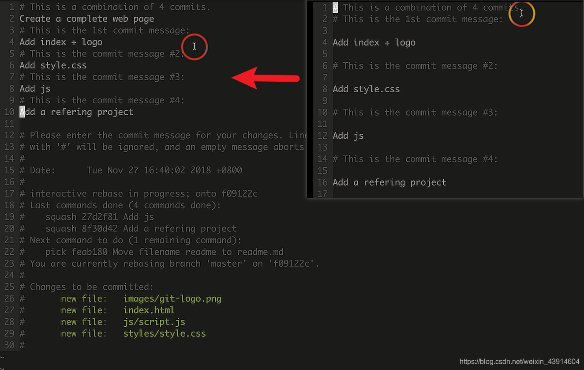This screenshot has width=584, height=370.
Task: Click the 'Last commands done (4 commands done):' line
Action: (x=125, y=205)
